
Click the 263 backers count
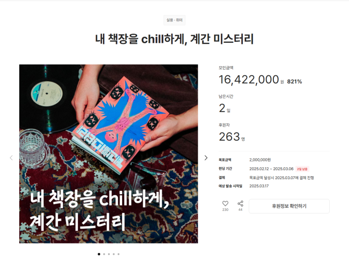229,136
